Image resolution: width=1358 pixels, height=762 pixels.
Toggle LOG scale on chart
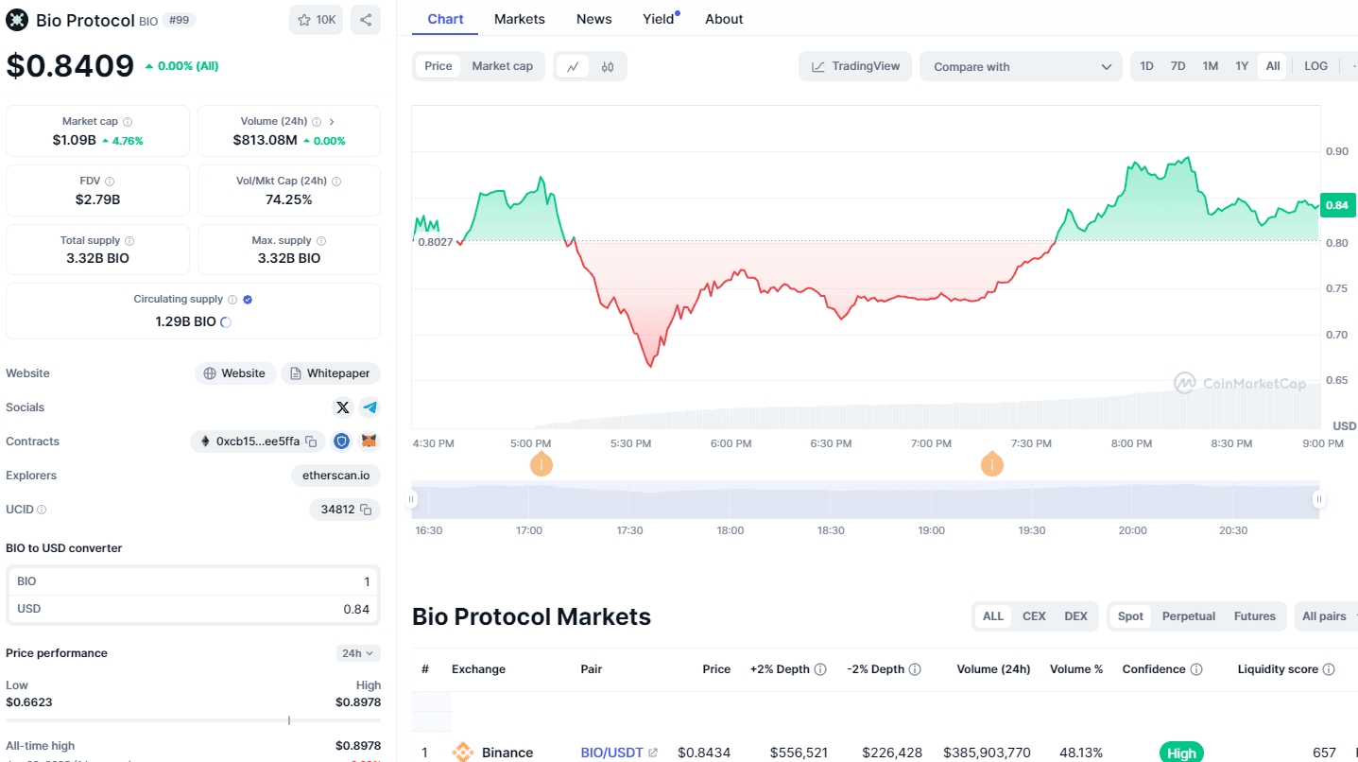[x=1315, y=66]
